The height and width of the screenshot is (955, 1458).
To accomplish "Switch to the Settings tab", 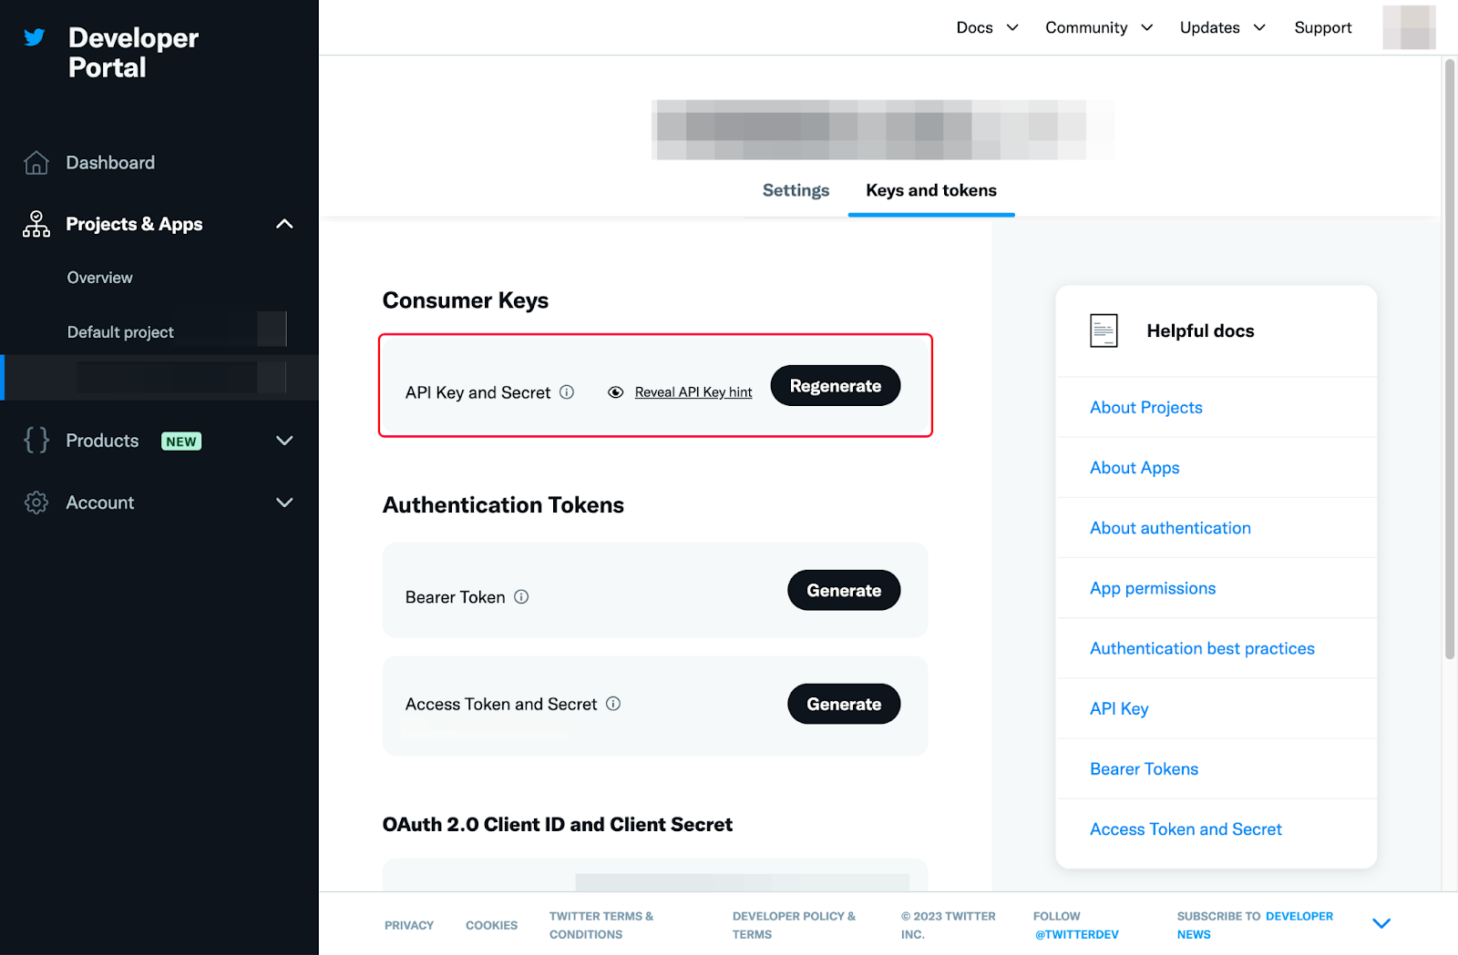I will (796, 190).
